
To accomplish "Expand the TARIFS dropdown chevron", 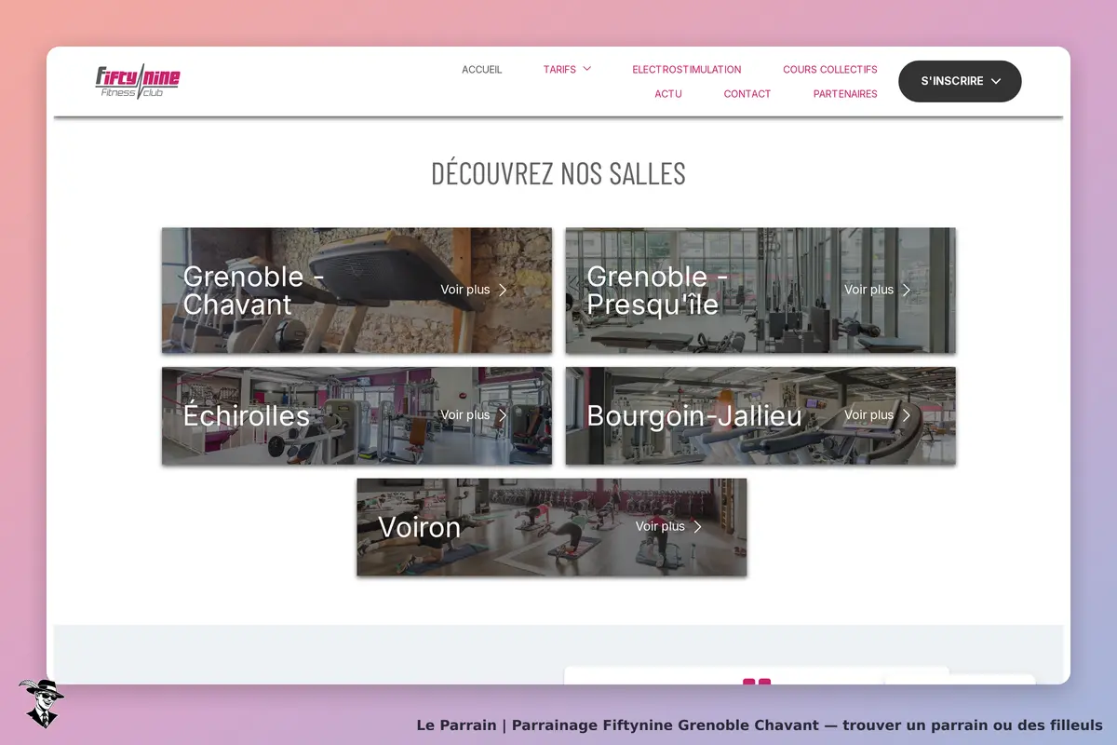I will [587, 69].
